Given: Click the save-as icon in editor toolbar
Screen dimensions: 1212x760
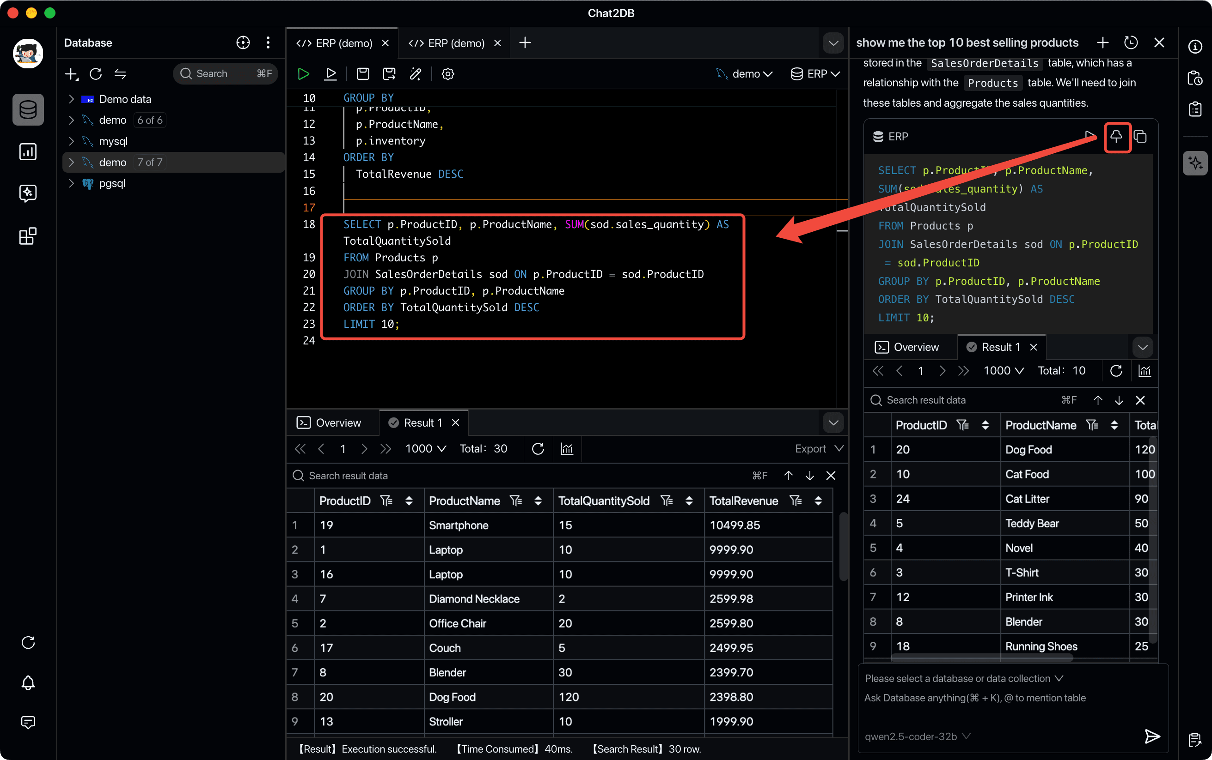Looking at the screenshot, I should tap(389, 74).
